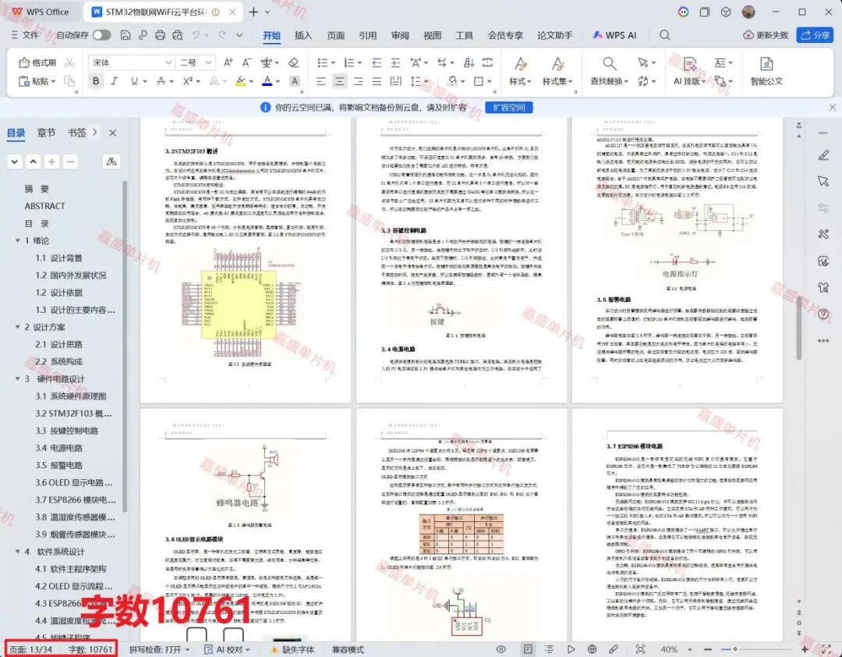Select the Format Painter (格式刷) tool

click(x=37, y=62)
